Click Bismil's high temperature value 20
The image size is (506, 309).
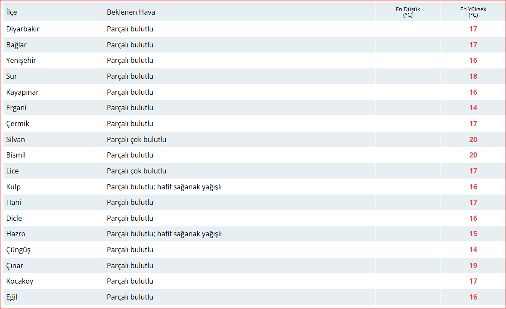pyautogui.click(x=473, y=155)
